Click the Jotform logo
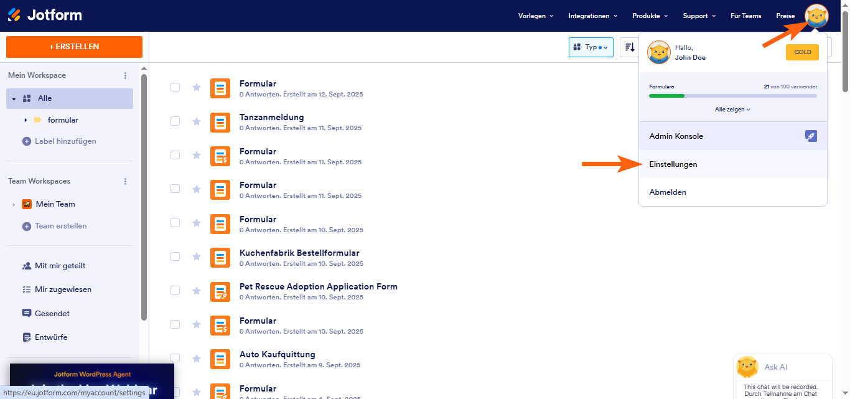The height and width of the screenshot is (399, 850). tap(45, 15)
